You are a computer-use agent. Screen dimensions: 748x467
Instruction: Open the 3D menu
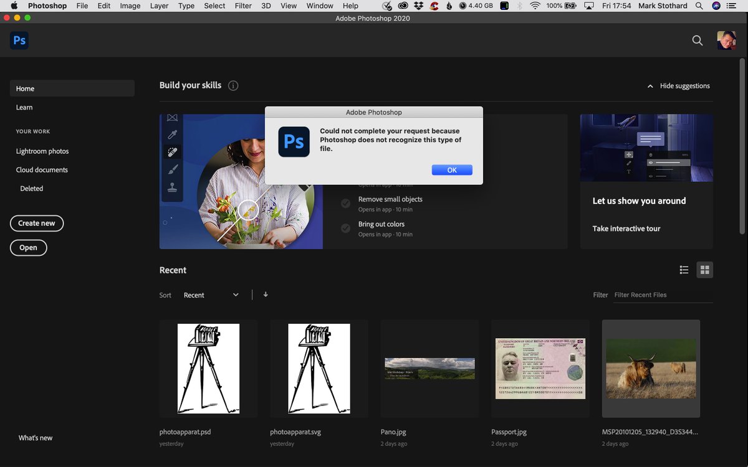[x=266, y=6]
